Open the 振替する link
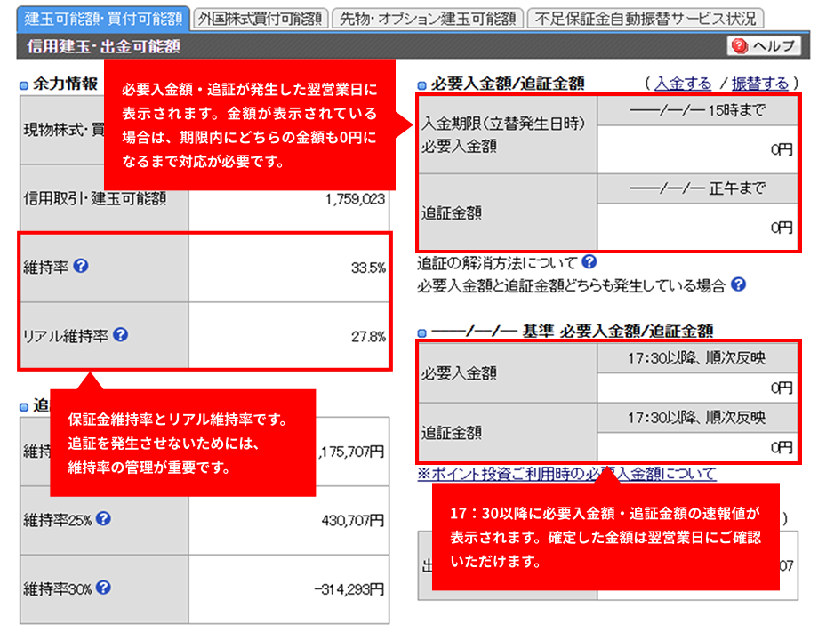This screenshot has width=818, height=640. tap(759, 84)
